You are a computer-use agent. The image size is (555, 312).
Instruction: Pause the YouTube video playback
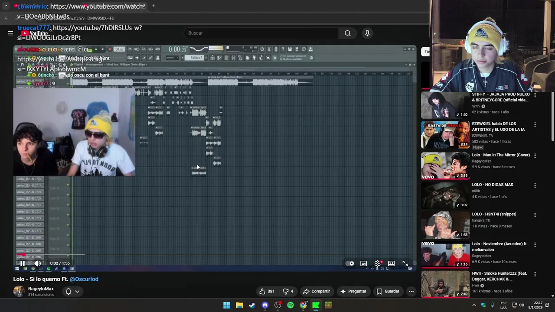[x=23, y=263]
